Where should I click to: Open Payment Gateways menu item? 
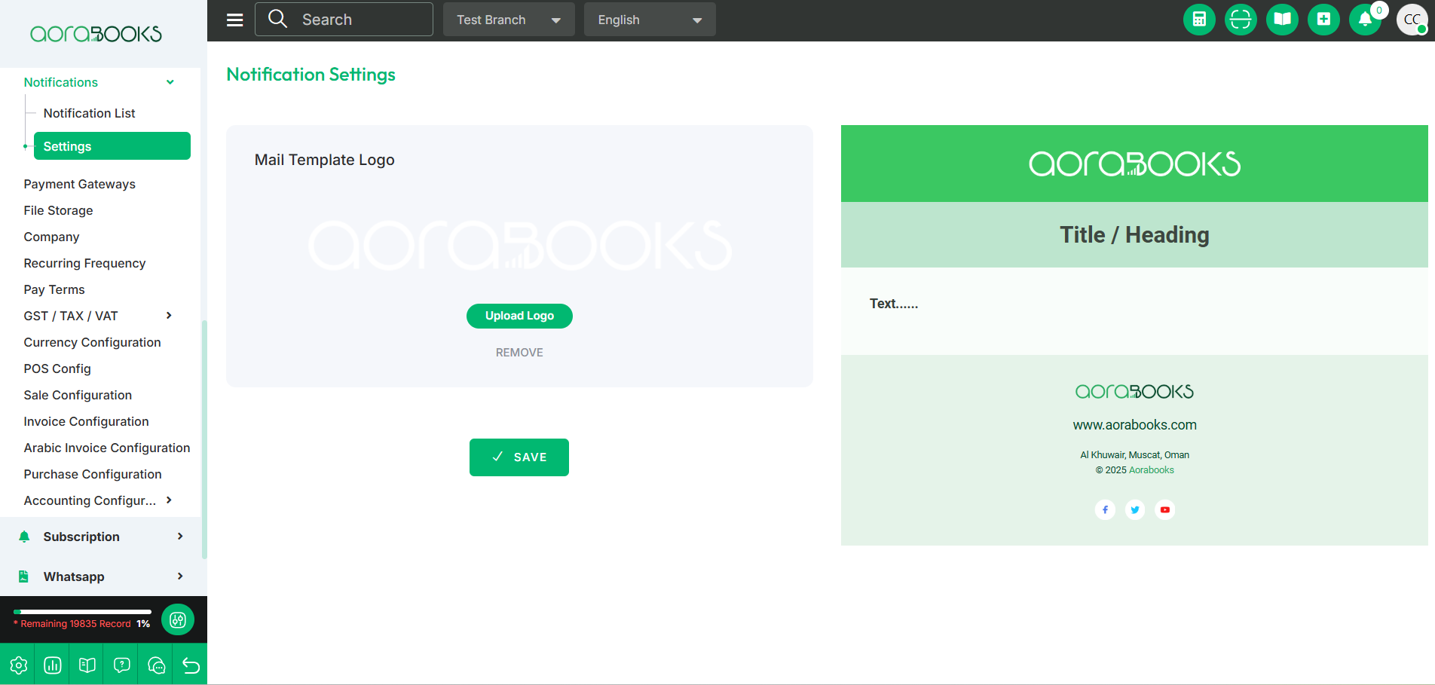[x=79, y=184]
